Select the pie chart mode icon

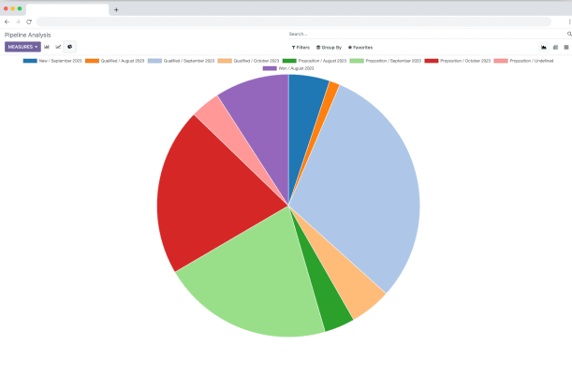(70, 46)
